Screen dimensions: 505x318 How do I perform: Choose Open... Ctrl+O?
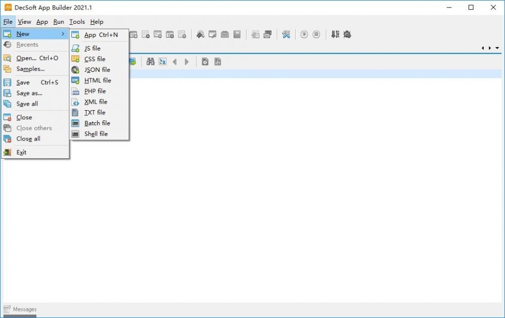pyautogui.click(x=35, y=58)
